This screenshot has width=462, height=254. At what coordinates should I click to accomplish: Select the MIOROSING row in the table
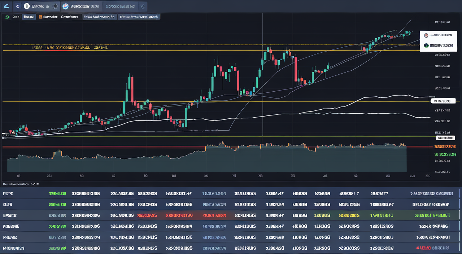point(231,248)
